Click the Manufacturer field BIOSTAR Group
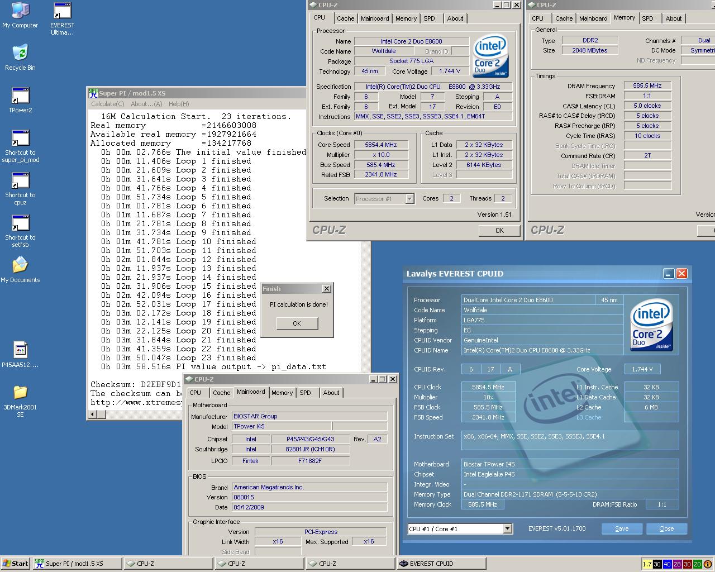 309,416
